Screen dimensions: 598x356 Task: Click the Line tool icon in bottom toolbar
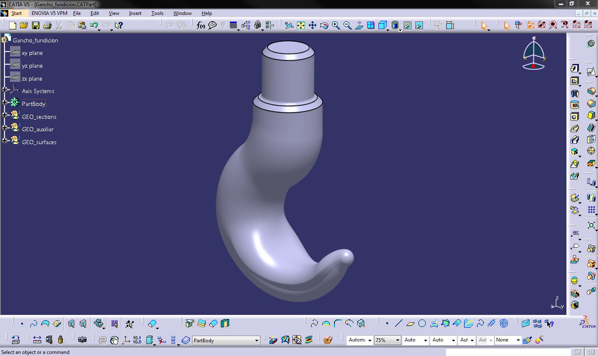(399, 323)
